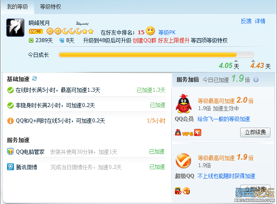Click the green check for 非隐身时长满2小时
Viewport: 277px width, 204px height.
pos(11,106)
